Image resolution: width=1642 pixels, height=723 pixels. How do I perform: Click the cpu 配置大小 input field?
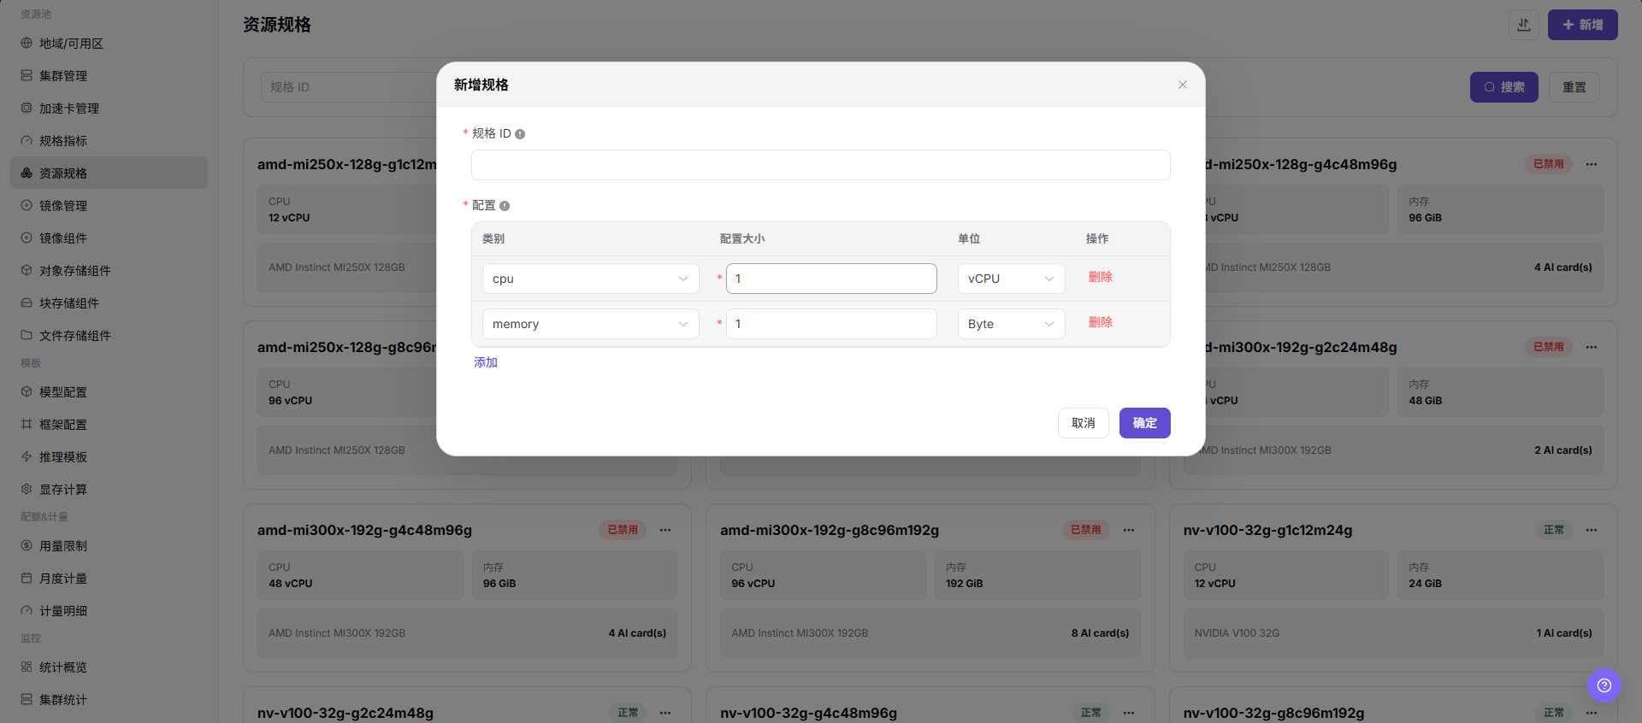[x=831, y=279]
